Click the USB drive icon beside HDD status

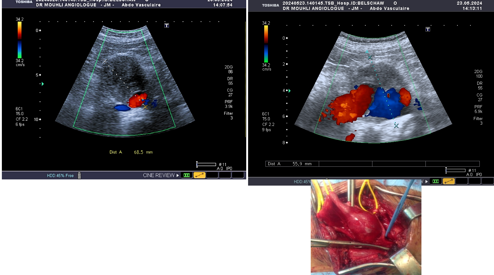click(x=79, y=176)
